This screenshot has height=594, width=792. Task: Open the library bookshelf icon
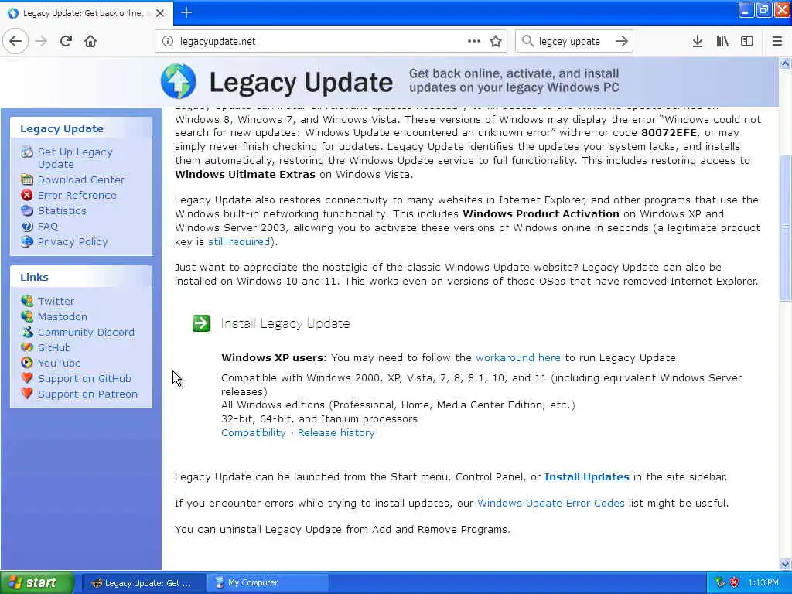click(722, 42)
